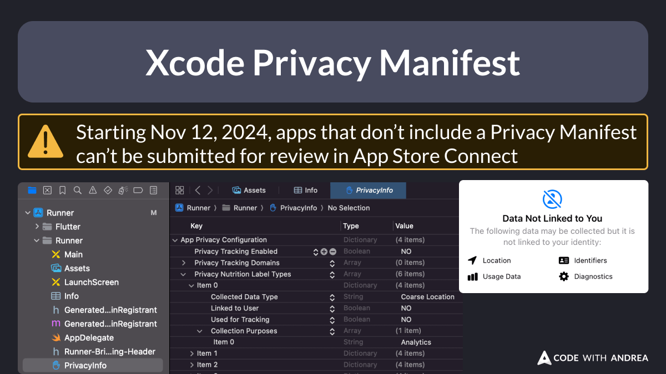Expand Item 1 in Privacy Nutrition Label Types

click(191, 353)
